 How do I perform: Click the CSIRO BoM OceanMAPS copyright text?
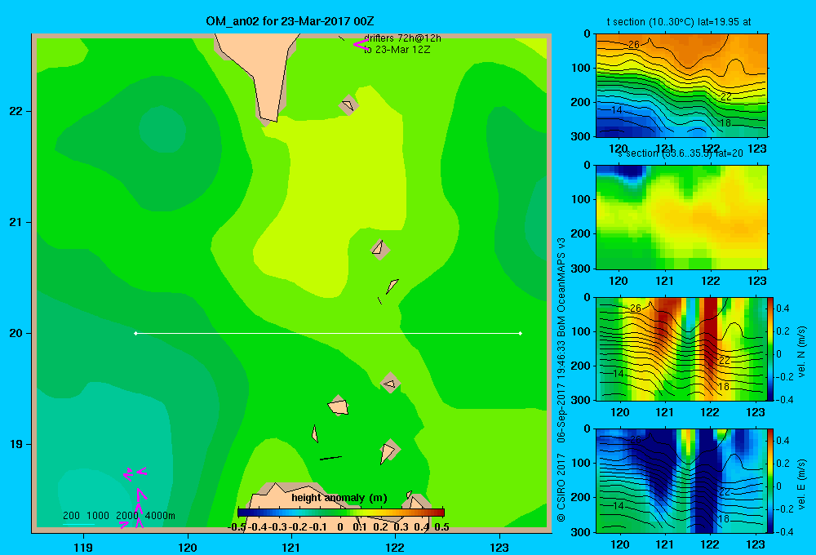click(561, 380)
